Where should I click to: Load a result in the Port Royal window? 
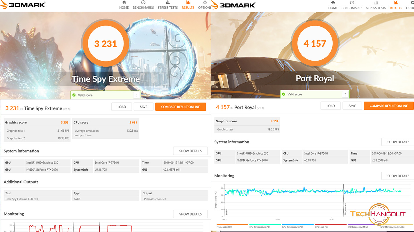pos(331,106)
